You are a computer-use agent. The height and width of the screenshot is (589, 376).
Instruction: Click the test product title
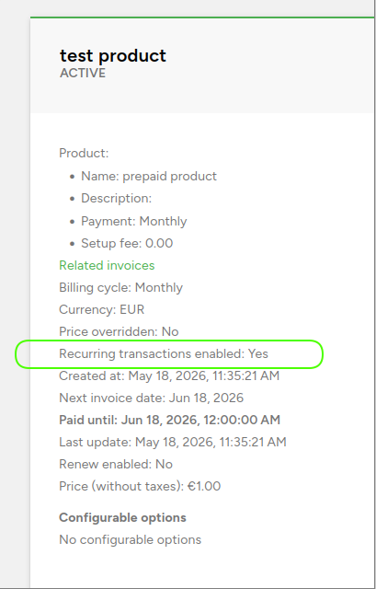(112, 56)
